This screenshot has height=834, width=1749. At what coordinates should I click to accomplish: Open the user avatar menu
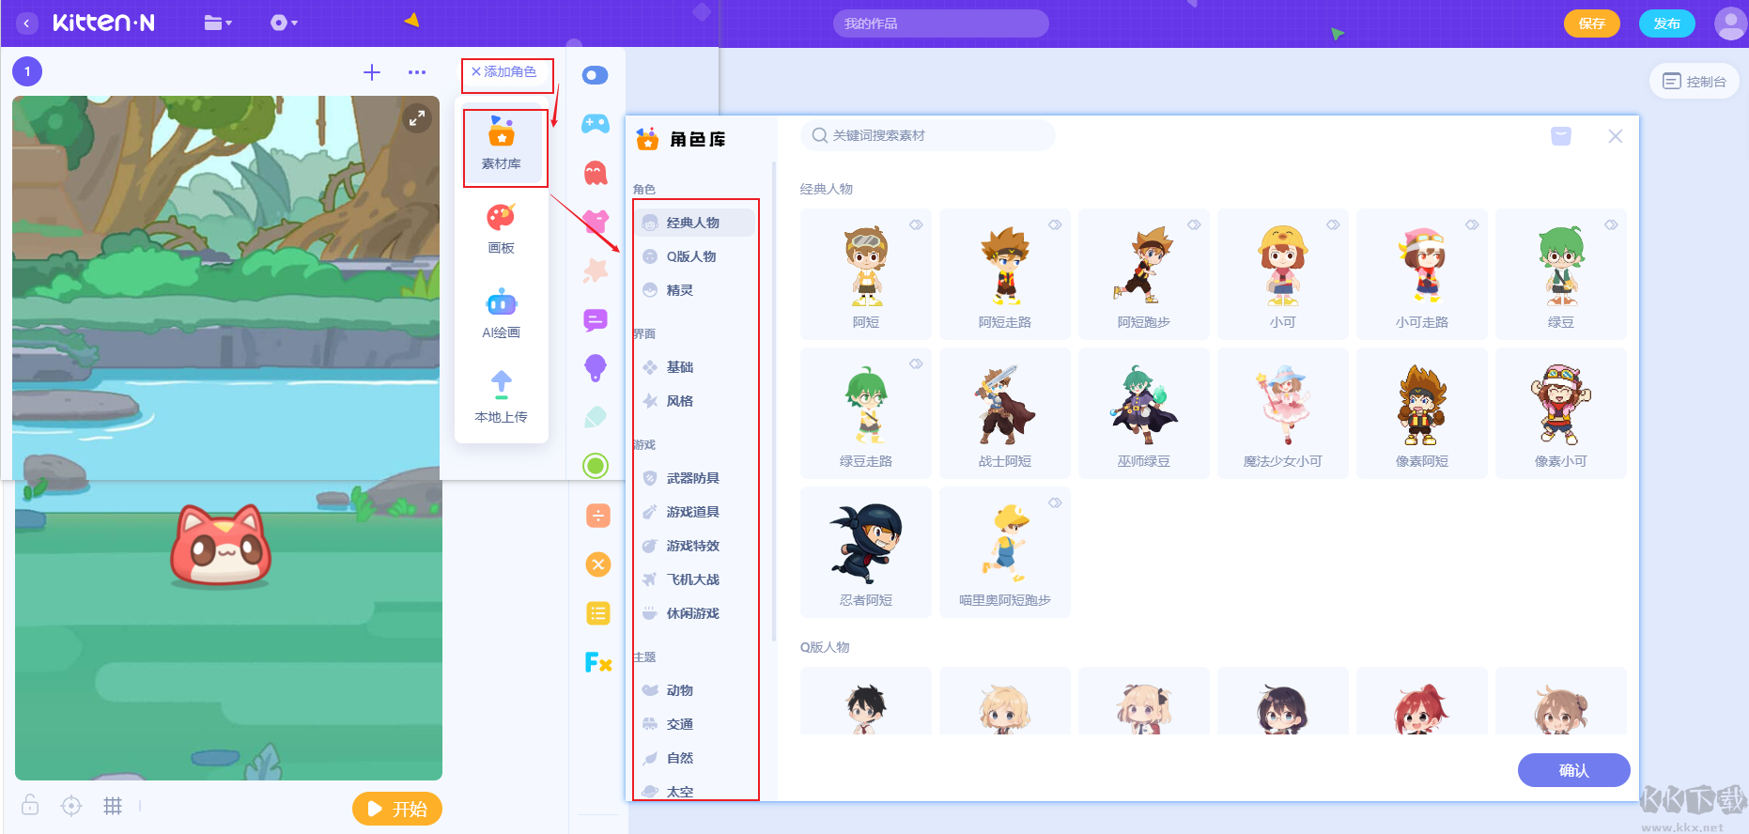(1730, 23)
